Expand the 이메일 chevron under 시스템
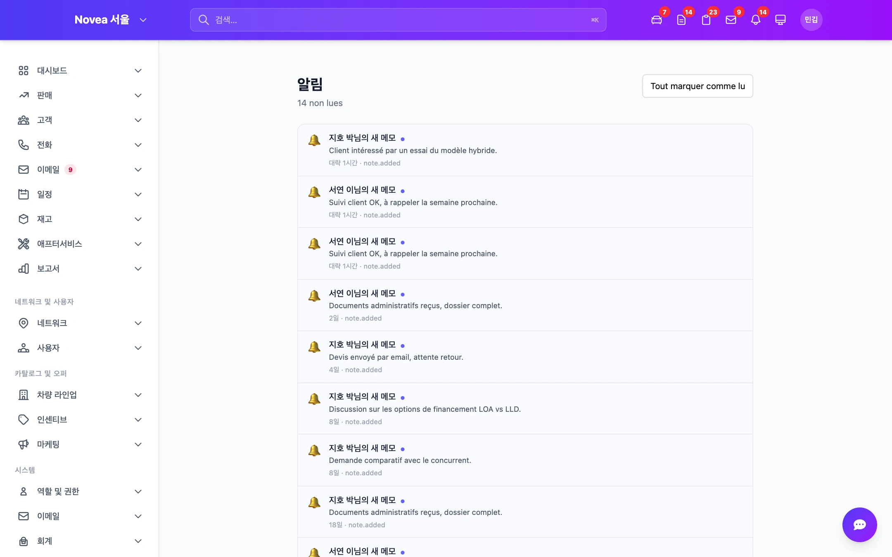The width and height of the screenshot is (892, 557). pos(138,516)
